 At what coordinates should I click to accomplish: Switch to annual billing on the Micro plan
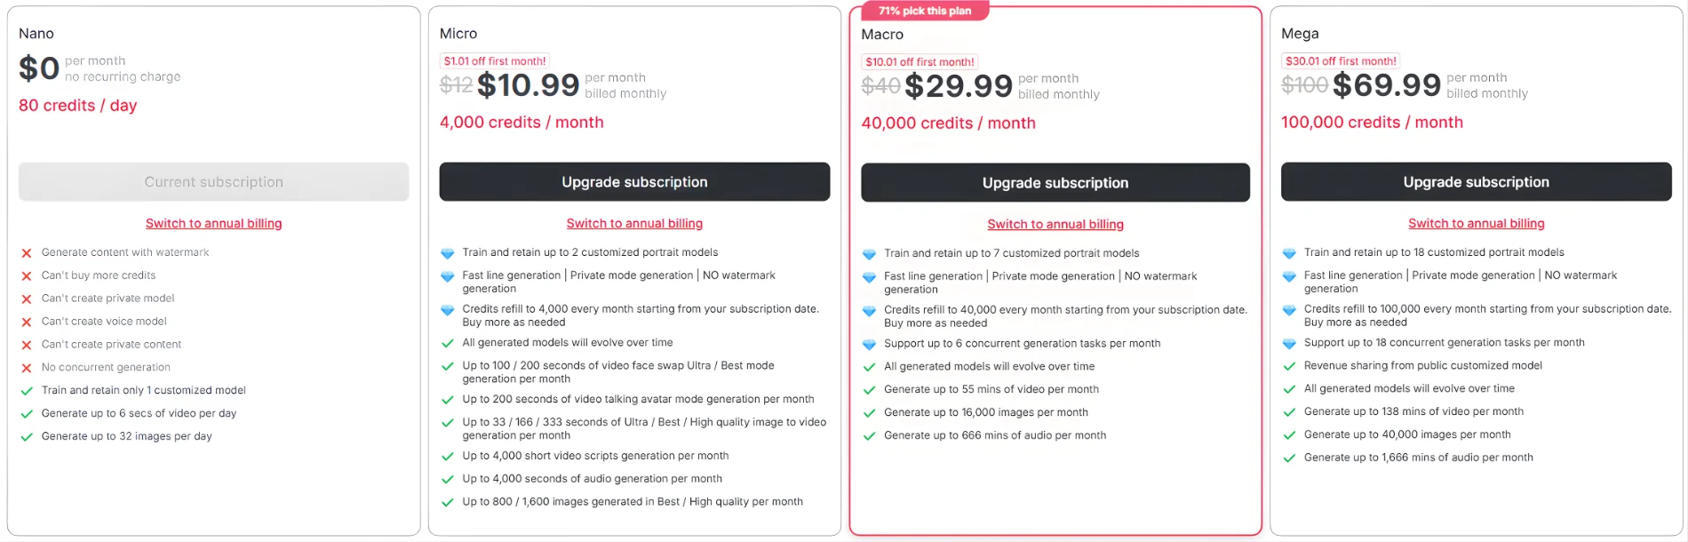(634, 223)
